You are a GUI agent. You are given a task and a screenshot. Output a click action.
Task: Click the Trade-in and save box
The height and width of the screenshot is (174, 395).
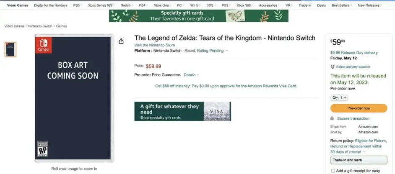click(359, 160)
